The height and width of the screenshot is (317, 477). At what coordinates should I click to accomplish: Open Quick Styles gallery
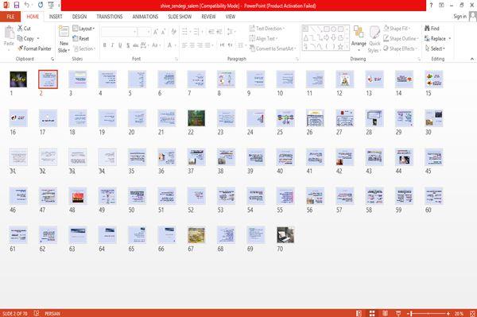click(x=374, y=40)
